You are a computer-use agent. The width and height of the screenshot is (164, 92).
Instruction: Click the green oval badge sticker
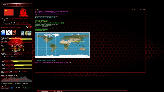click(x=26, y=33)
